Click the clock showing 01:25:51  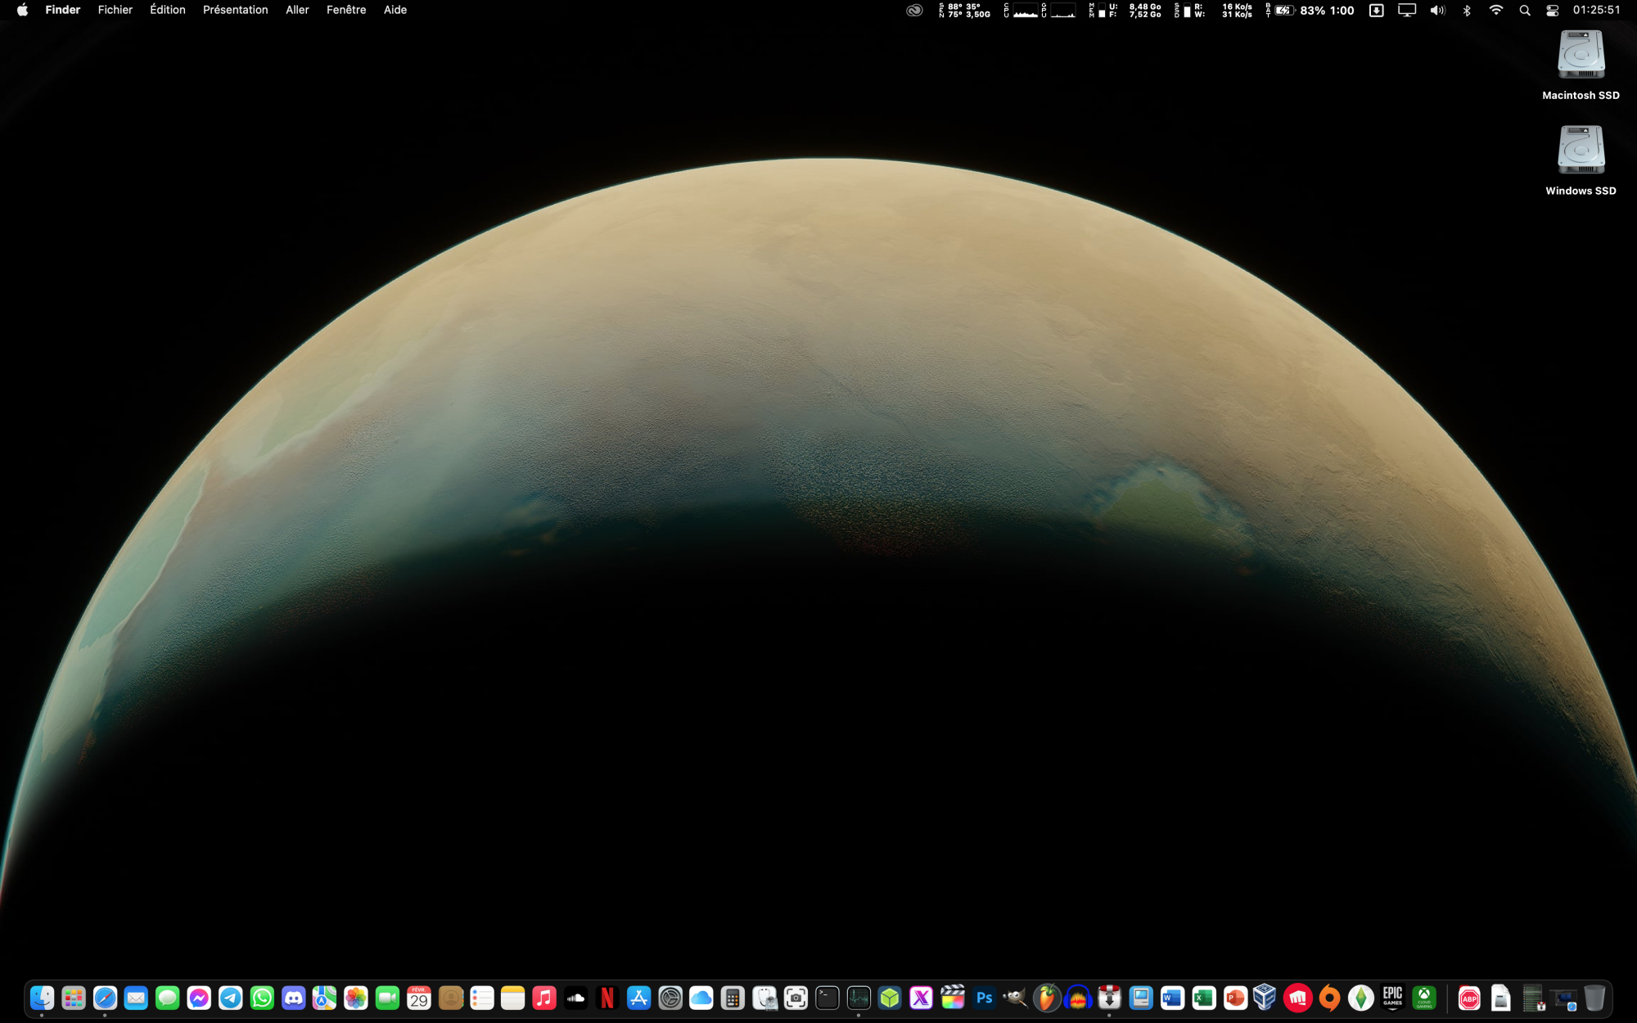click(x=1597, y=10)
